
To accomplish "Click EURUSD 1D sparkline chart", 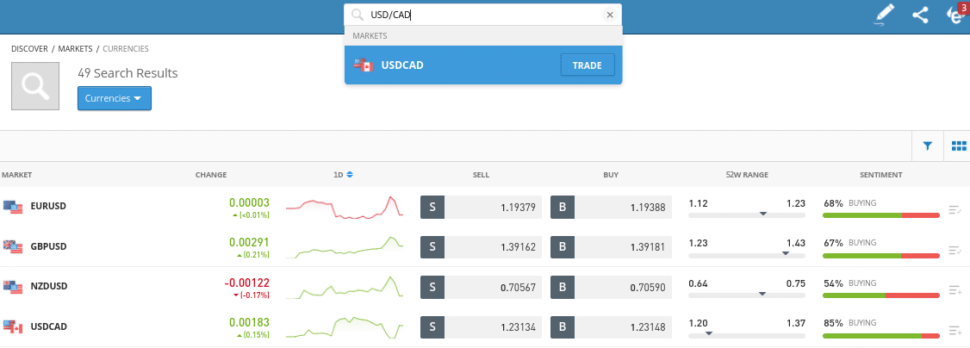I will tap(344, 207).
